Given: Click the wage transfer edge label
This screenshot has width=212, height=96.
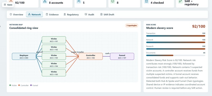Looking at the screenshot, I should point(78,52).
